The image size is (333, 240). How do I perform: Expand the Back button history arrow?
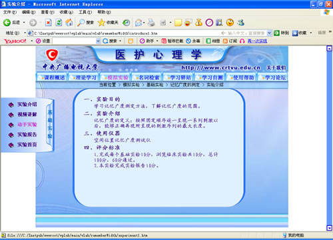24,23
